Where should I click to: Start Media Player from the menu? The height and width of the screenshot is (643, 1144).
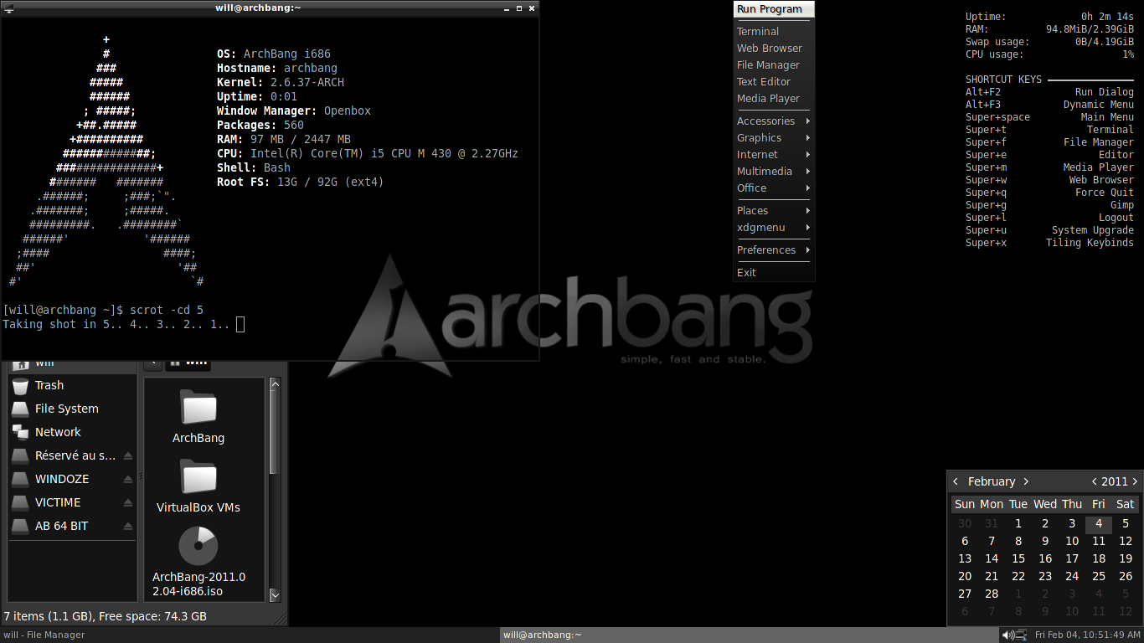(x=774, y=98)
